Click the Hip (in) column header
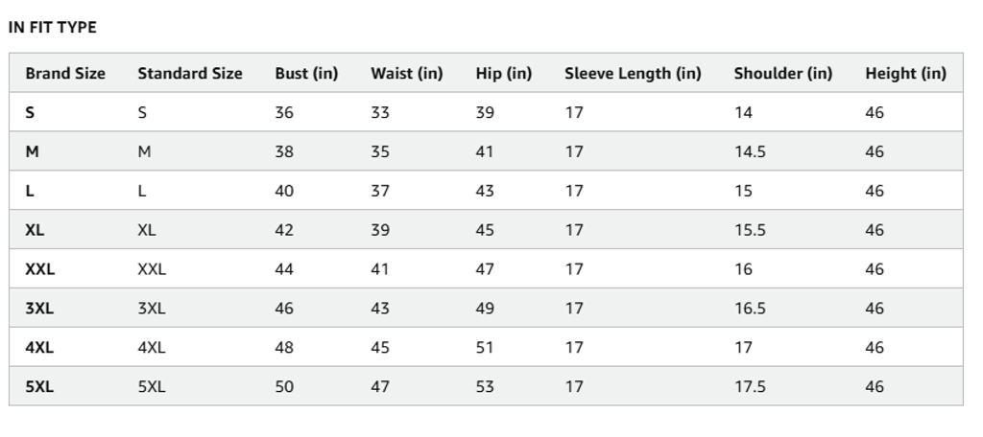This screenshot has width=983, height=437. pyautogui.click(x=503, y=73)
